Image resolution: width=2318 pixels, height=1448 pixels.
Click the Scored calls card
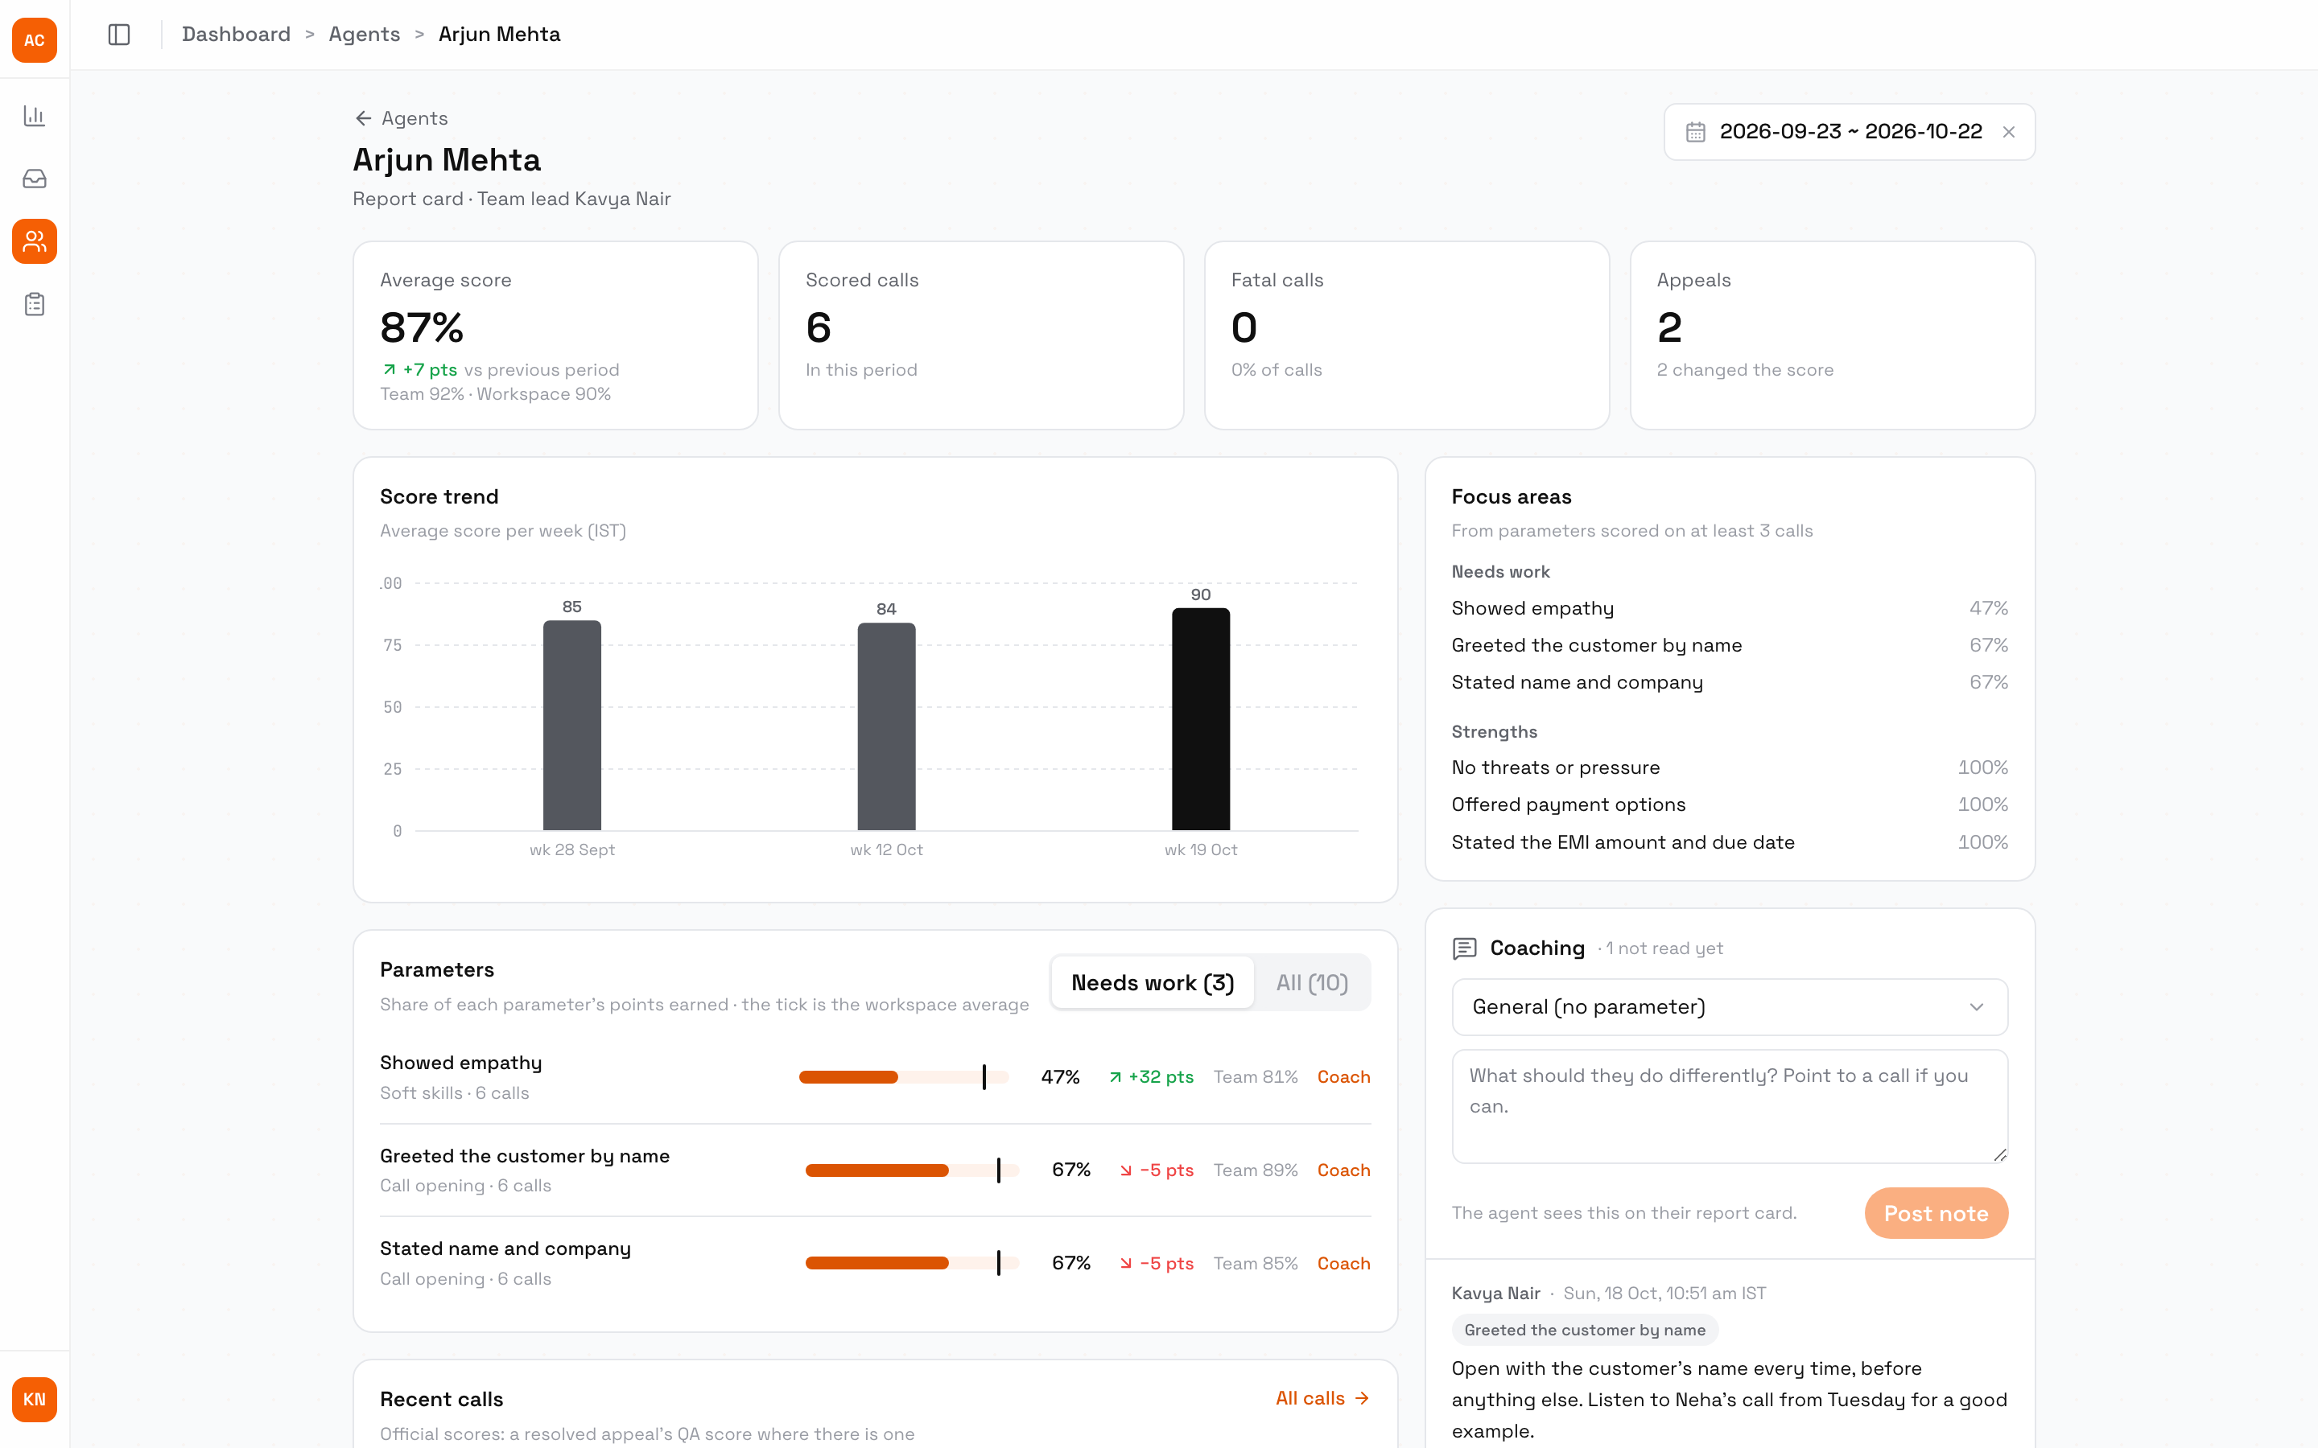(x=981, y=335)
